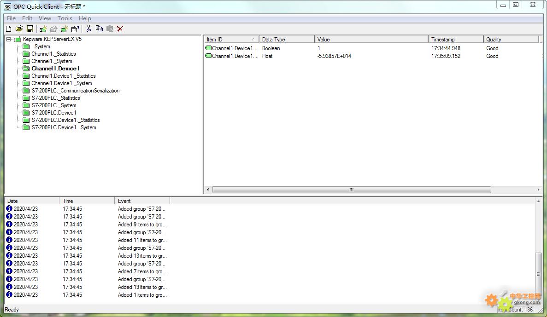The width and height of the screenshot is (547, 317).
Task: Click the Float value -5.93857E+014
Action: pos(334,56)
